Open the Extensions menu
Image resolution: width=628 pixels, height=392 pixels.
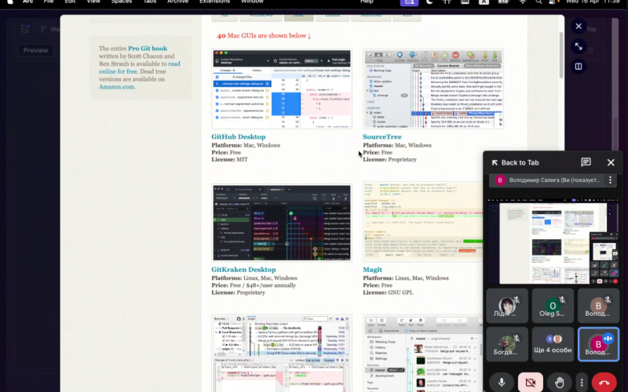(214, 2)
